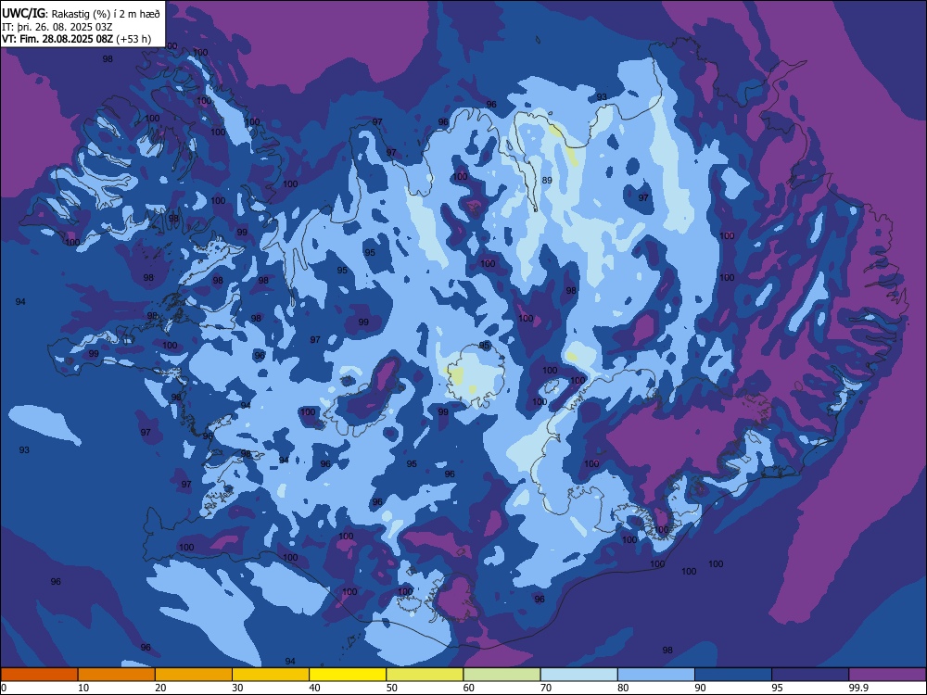This screenshot has height=695, width=927.
Task: Click the "(+53 h)" forecast offset text
Action: 133,39
